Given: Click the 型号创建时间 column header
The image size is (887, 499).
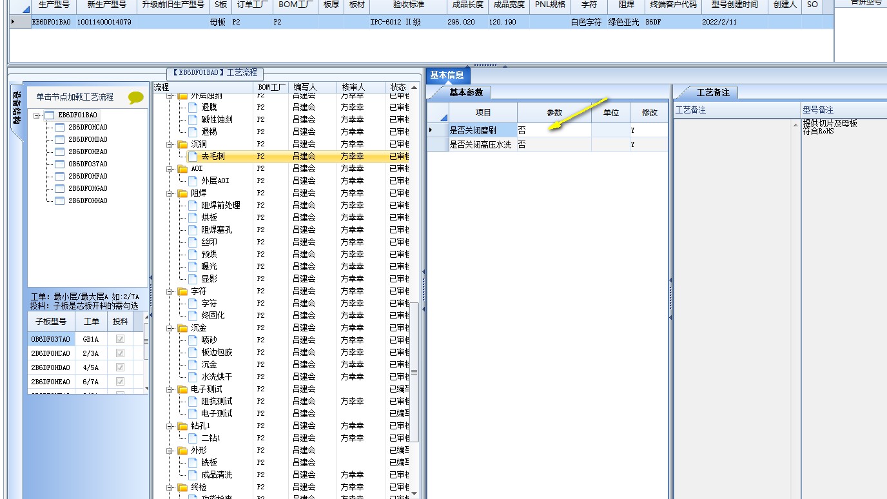Looking at the screenshot, I should [x=735, y=5].
